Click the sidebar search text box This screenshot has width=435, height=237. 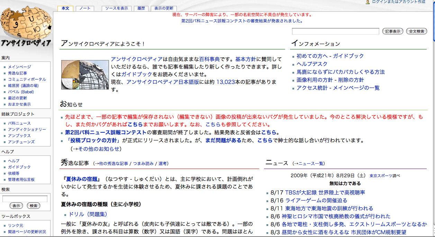[x=25, y=199]
